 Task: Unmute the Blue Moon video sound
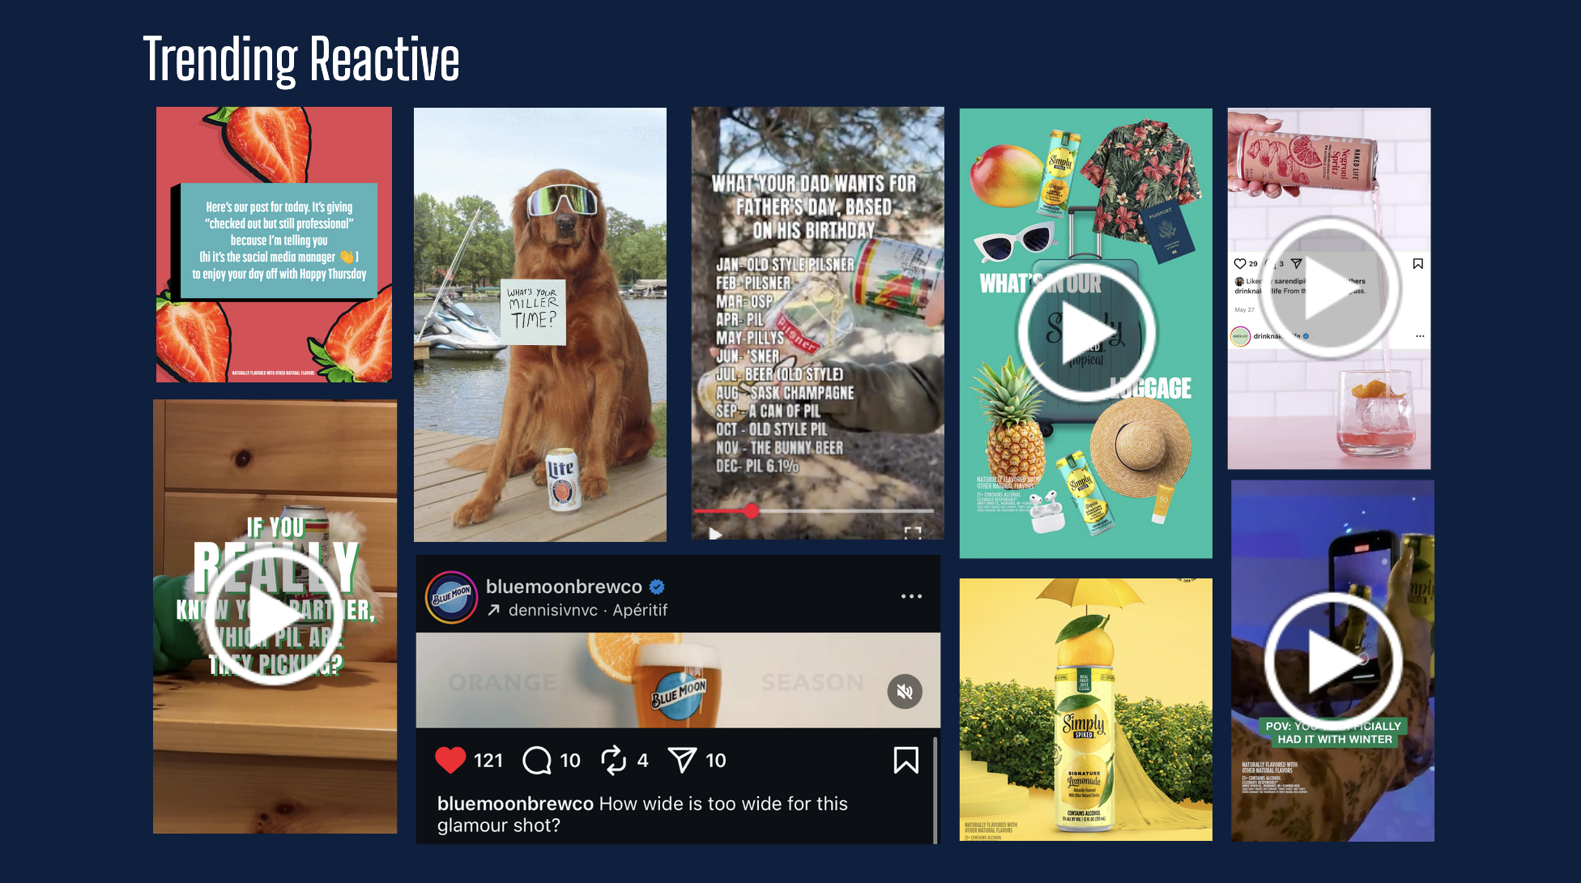tap(905, 692)
